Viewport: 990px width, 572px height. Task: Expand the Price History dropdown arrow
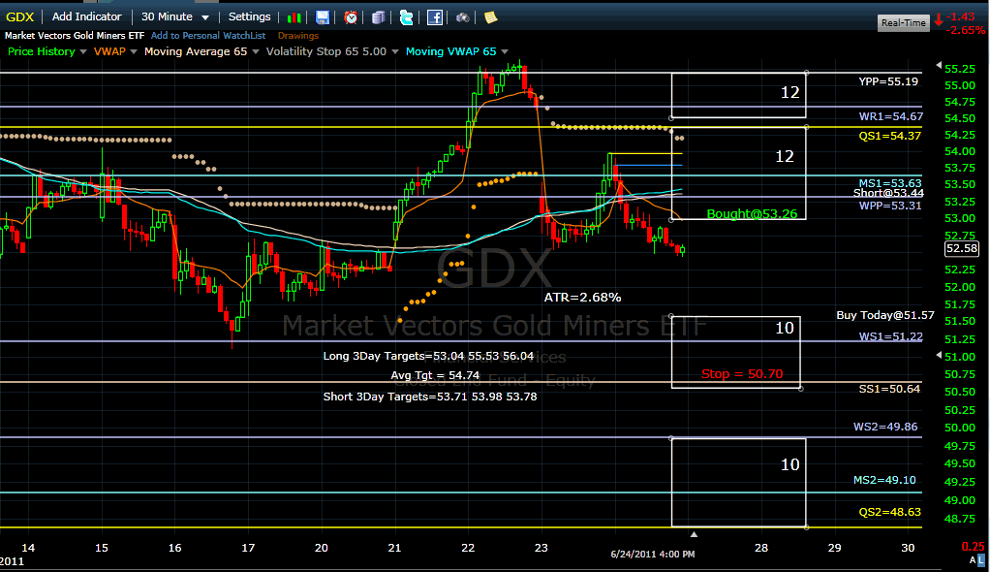tap(82, 51)
